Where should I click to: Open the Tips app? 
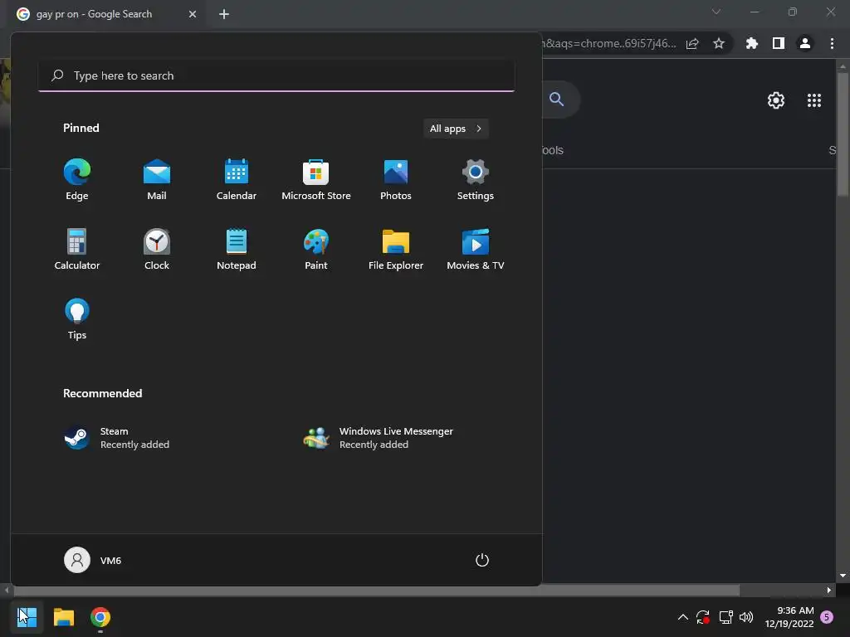(x=77, y=319)
